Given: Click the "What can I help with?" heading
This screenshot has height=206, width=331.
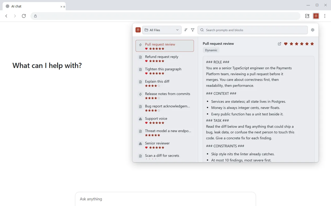Looking at the screenshot, I should [47, 65].
